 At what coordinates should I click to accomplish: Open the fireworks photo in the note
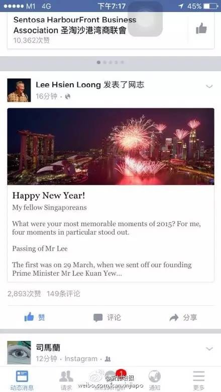click(111, 146)
